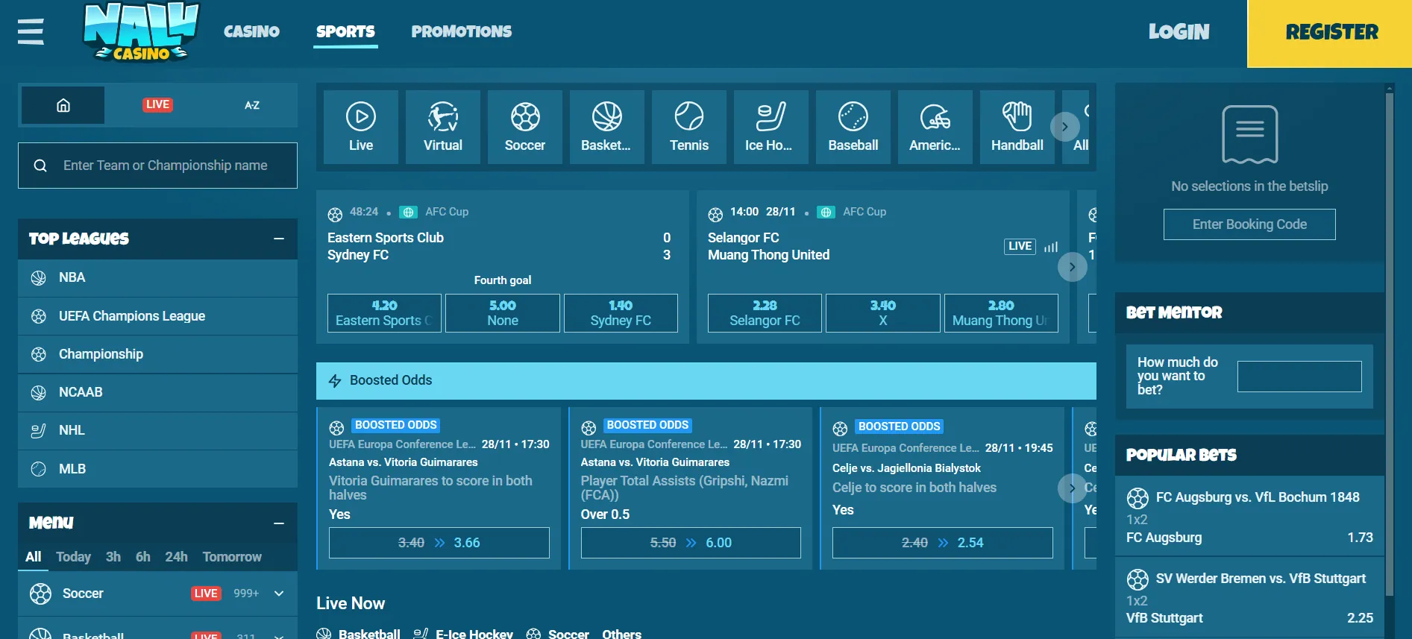Screen dimensions: 1412x639
Task: Open the Casino tab
Action: [x=251, y=31]
